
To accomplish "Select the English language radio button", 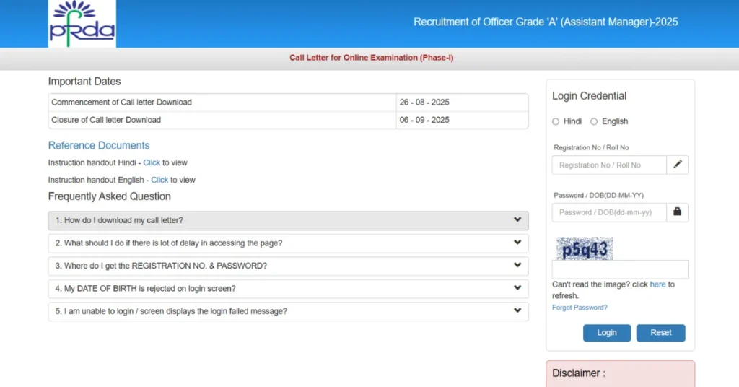I will coord(594,121).
